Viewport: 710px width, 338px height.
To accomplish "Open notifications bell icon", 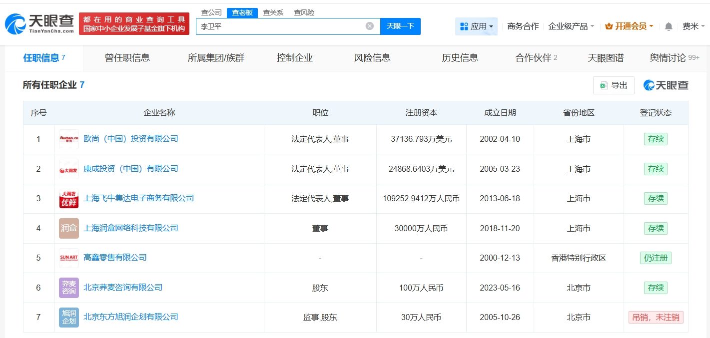I will 668,26.
